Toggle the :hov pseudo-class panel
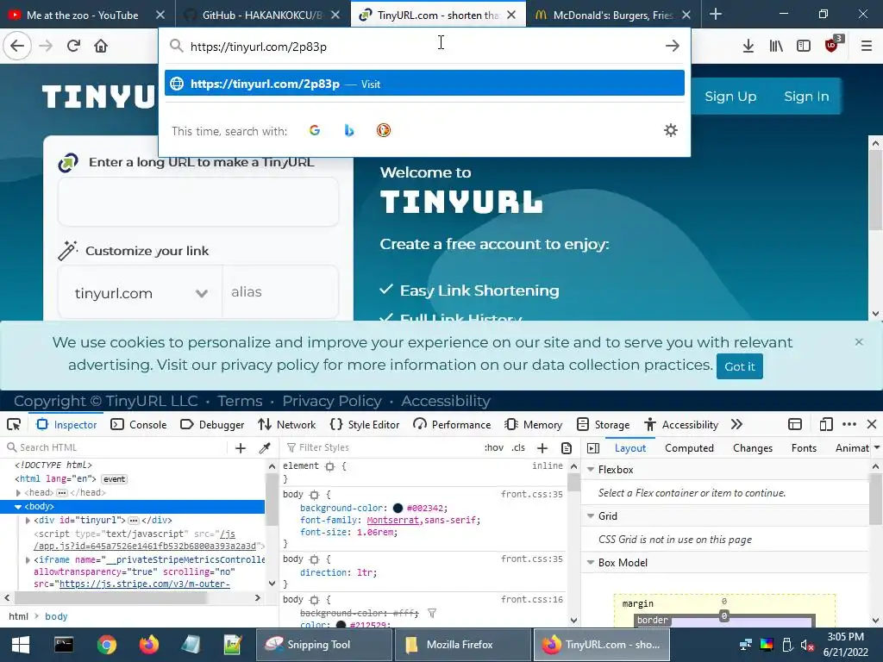This screenshot has height=662, width=883. click(494, 448)
